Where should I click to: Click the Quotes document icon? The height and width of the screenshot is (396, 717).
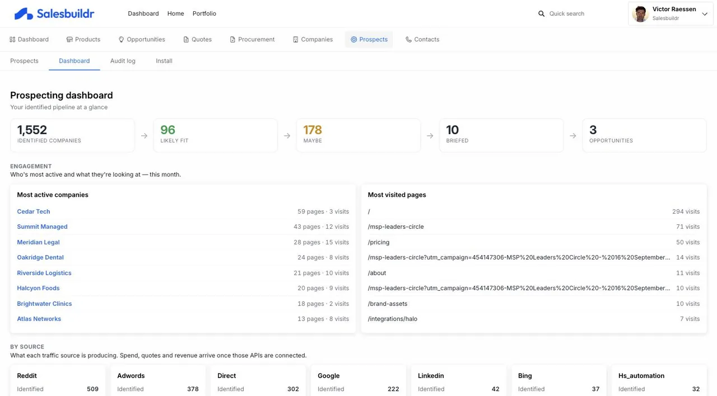(186, 40)
